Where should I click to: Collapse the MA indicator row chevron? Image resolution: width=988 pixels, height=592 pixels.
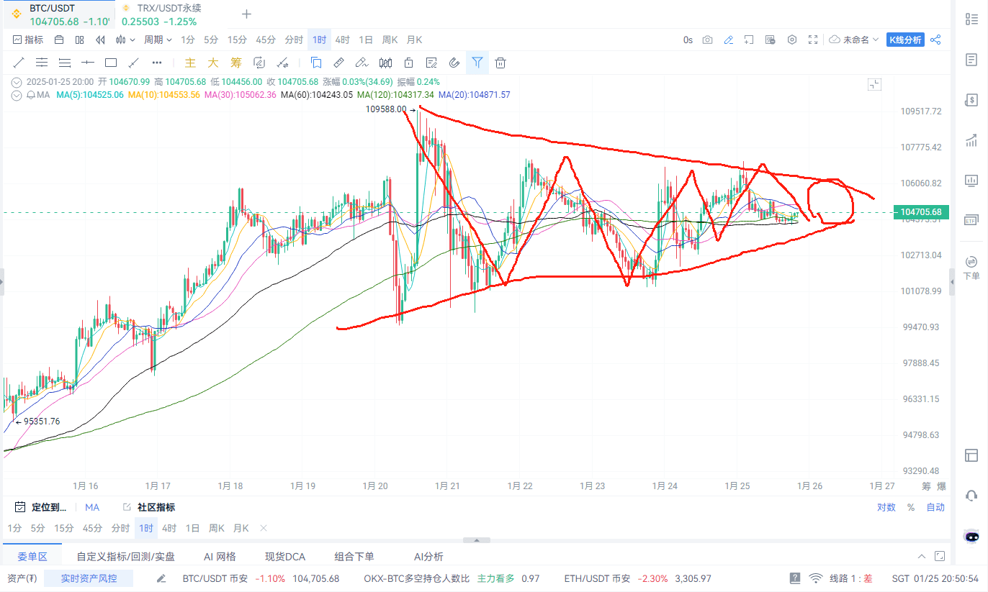17,95
